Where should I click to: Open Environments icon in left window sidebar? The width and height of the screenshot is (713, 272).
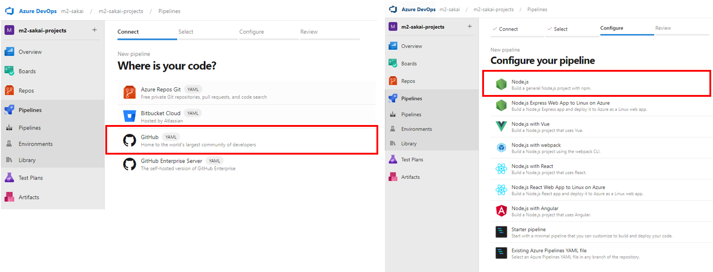tap(9, 144)
